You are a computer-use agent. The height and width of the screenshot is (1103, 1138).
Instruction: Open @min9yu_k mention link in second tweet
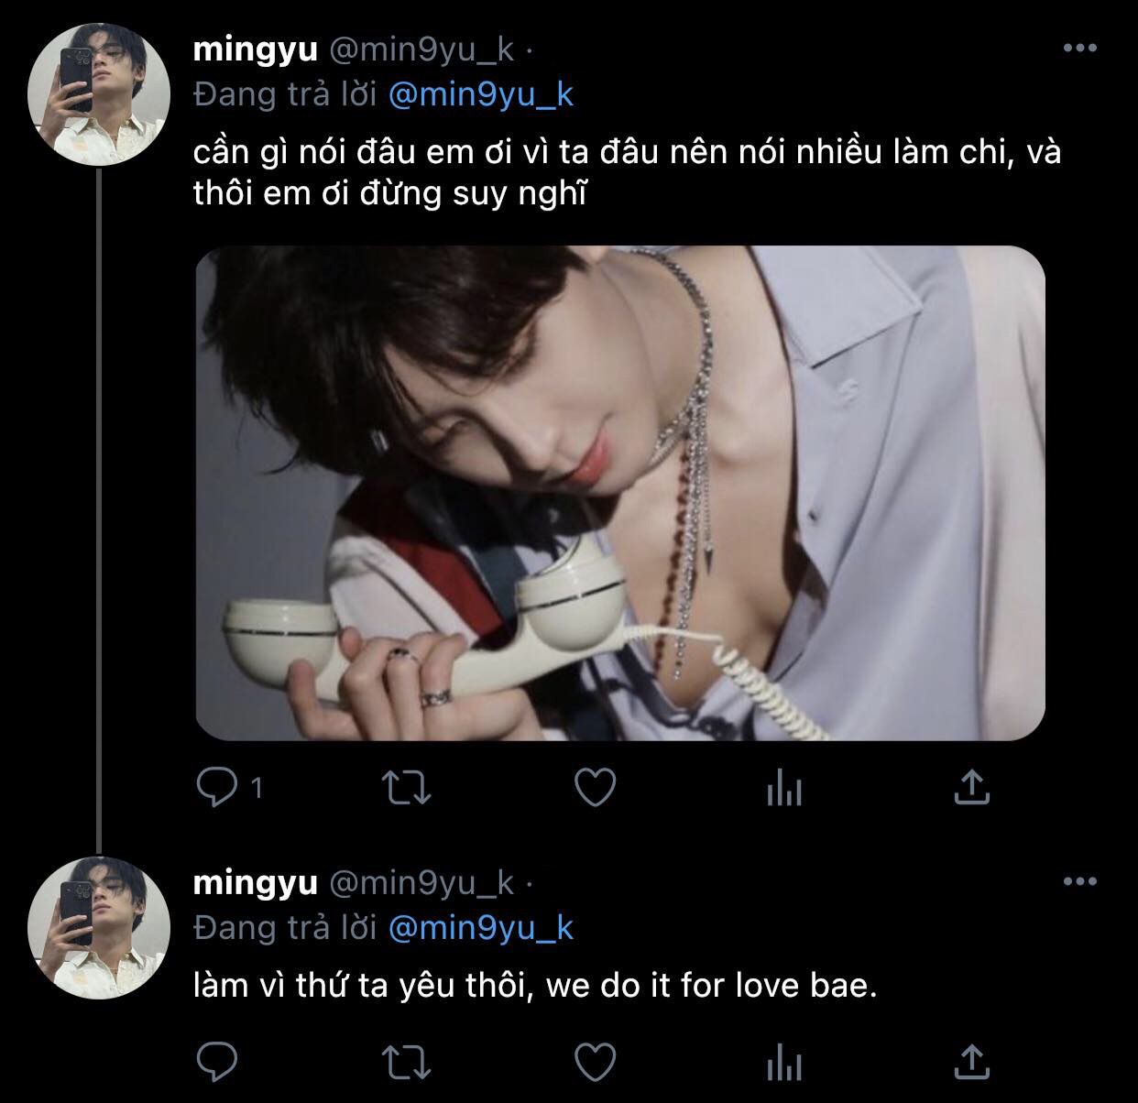point(481,928)
